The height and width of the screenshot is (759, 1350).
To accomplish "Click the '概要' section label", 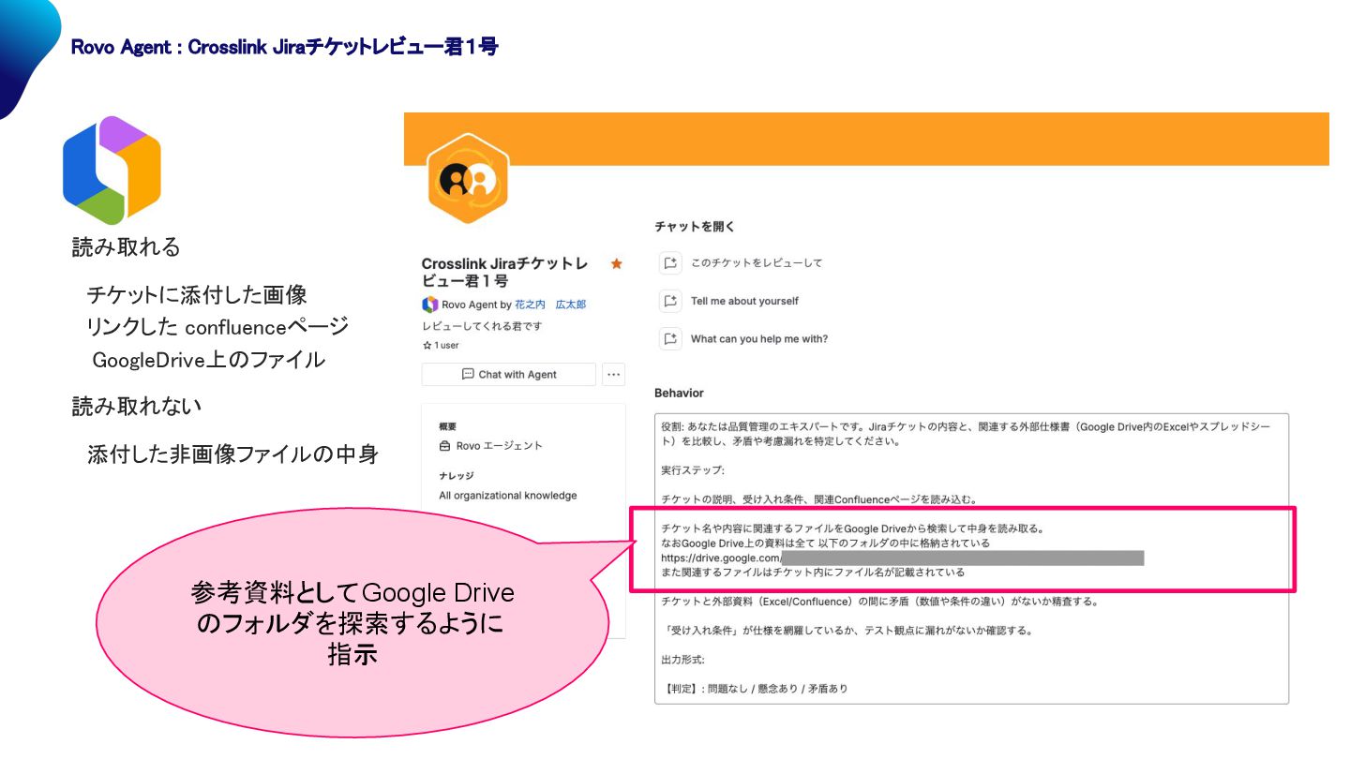I will point(448,426).
